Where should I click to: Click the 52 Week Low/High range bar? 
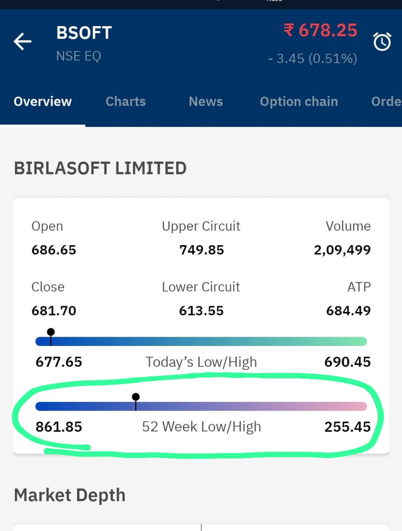click(201, 406)
